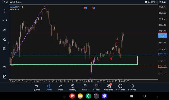Go to the News tab
Screen dimensions: 169x100
[x=85, y=88]
